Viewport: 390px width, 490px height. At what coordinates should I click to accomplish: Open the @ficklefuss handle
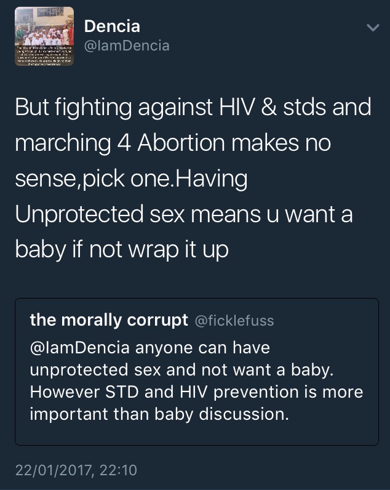pyautogui.click(x=234, y=321)
